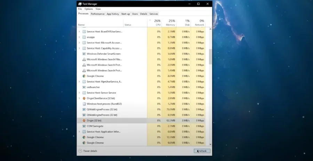This screenshot has width=313, height=161.
Task: Expand Service Host: WpnUserService_4... group
Action: pyautogui.click(x=79, y=82)
